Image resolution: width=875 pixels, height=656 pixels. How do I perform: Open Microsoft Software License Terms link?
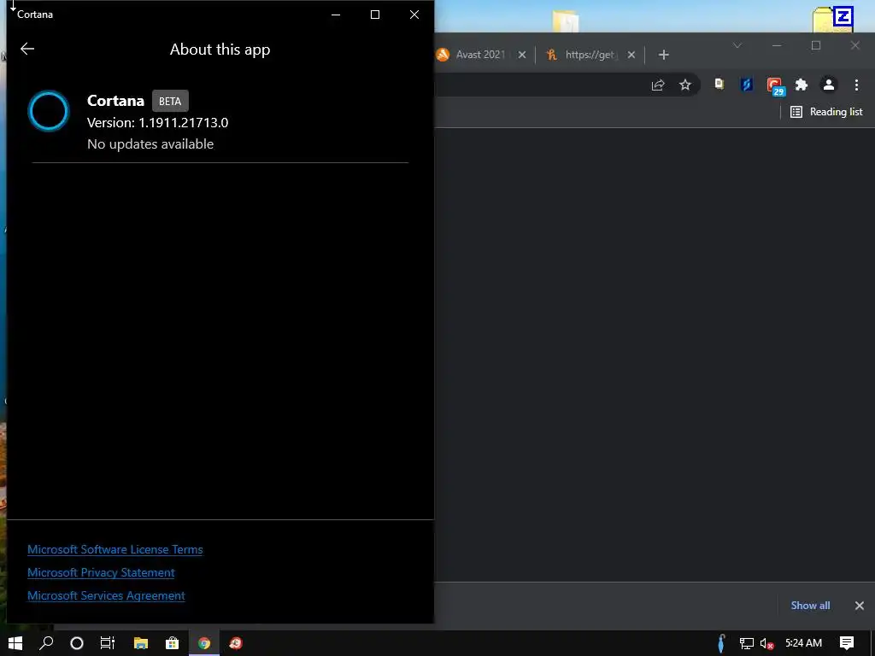(115, 549)
